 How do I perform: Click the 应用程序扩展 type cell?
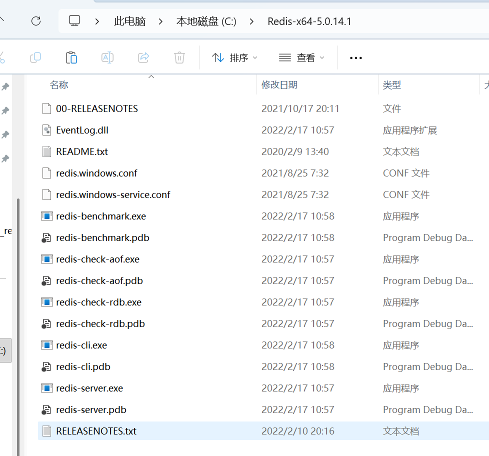(x=410, y=130)
